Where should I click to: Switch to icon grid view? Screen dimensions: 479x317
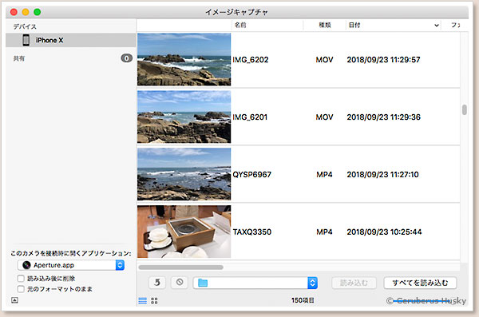click(154, 301)
